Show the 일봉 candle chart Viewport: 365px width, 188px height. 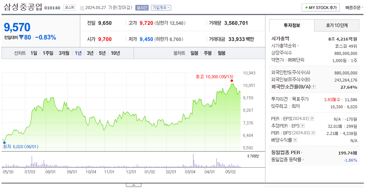coord(194,53)
